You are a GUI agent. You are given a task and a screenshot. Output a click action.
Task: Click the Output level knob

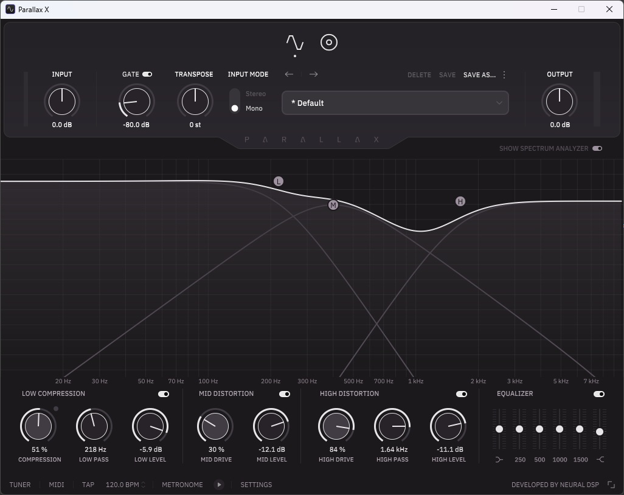[559, 102]
